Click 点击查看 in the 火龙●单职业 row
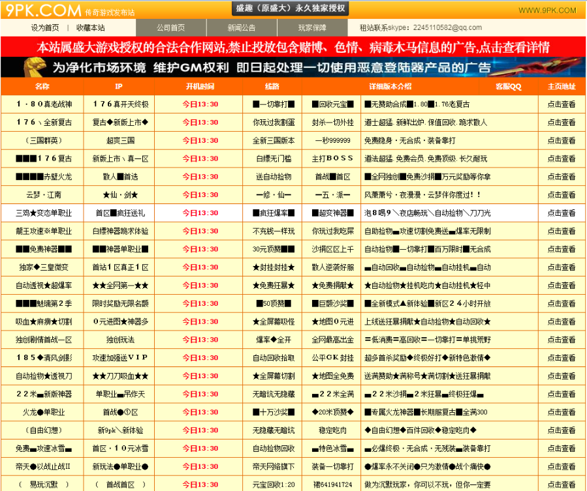Screen dimensions: 587x491 pyautogui.click(x=562, y=412)
